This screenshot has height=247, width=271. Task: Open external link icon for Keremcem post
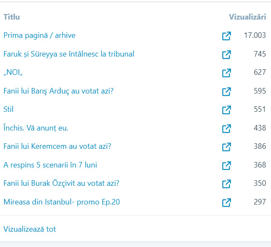click(x=227, y=147)
